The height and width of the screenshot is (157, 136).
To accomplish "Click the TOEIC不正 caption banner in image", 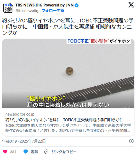I will point(99,41).
